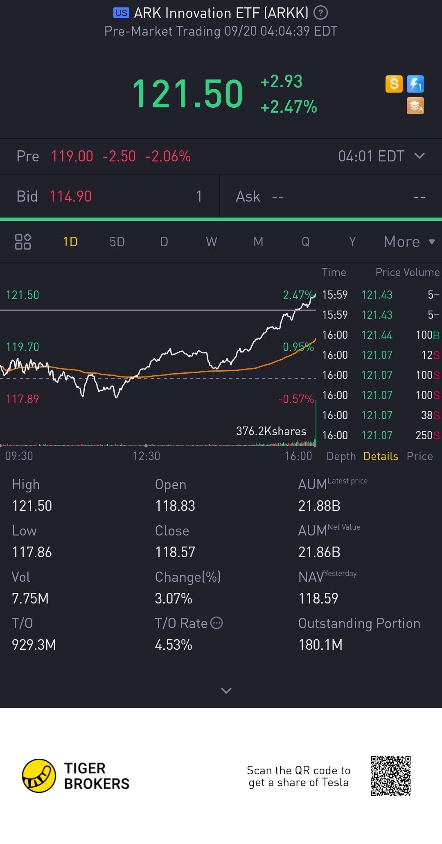442x844 pixels.
Task: Tap the T/O value 929.3M
Action: 34,645
